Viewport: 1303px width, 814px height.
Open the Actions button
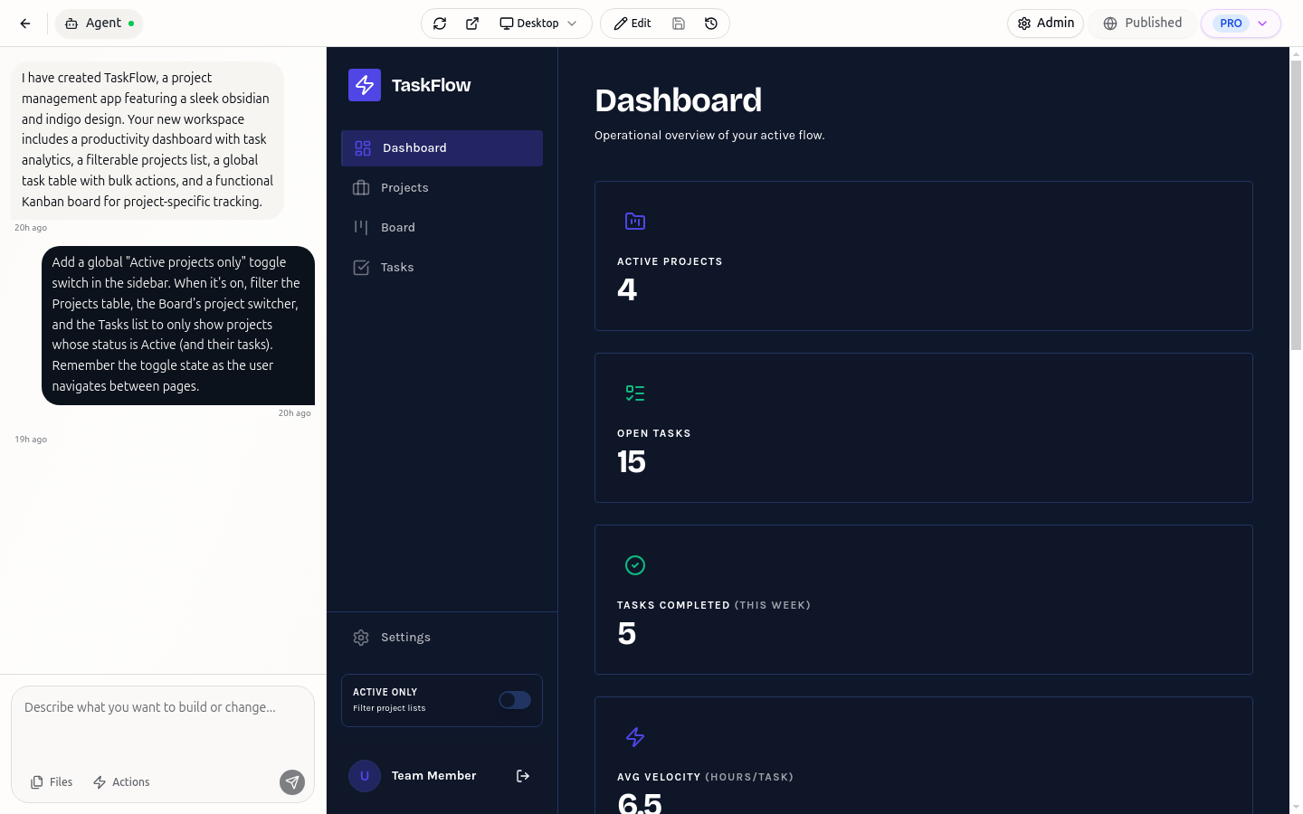(121, 782)
